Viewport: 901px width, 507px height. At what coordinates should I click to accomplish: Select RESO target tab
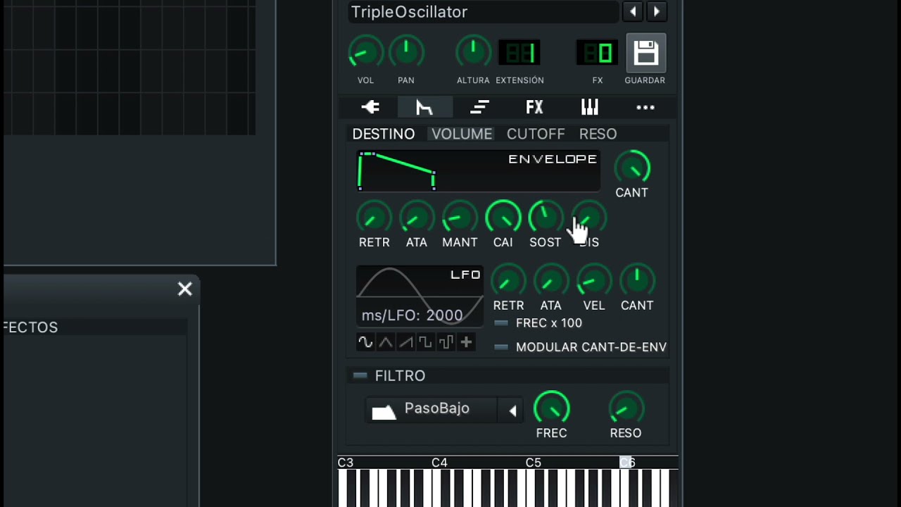[x=598, y=134]
